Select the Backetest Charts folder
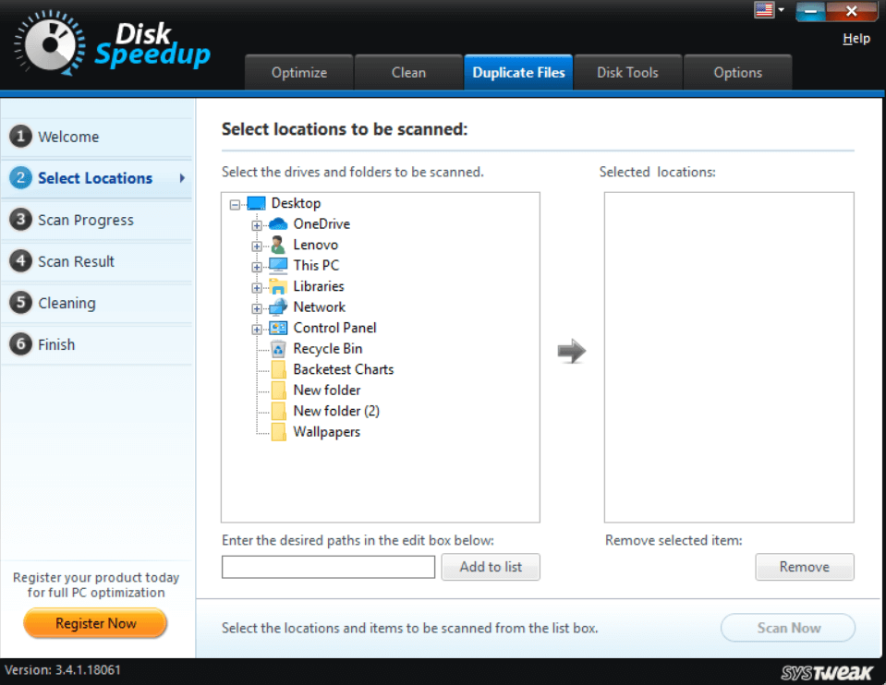Image resolution: width=886 pixels, height=685 pixels. click(x=343, y=369)
